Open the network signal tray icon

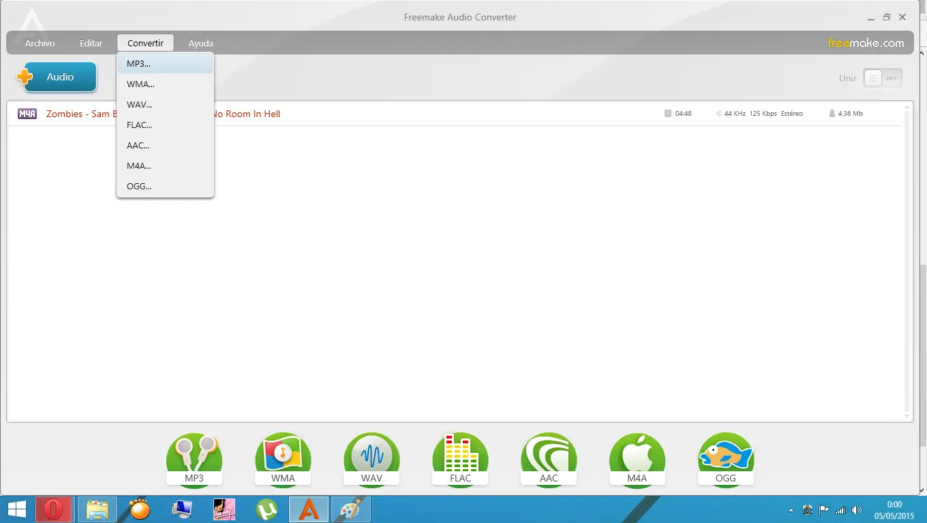coord(840,510)
